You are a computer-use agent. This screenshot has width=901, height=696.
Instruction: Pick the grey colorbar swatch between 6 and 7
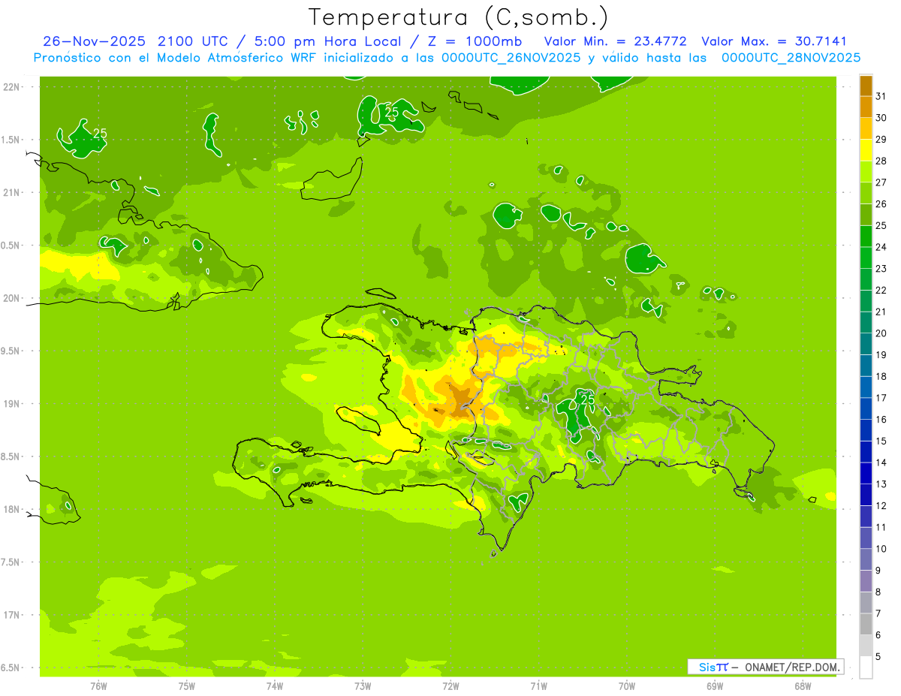tap(866, 624)
